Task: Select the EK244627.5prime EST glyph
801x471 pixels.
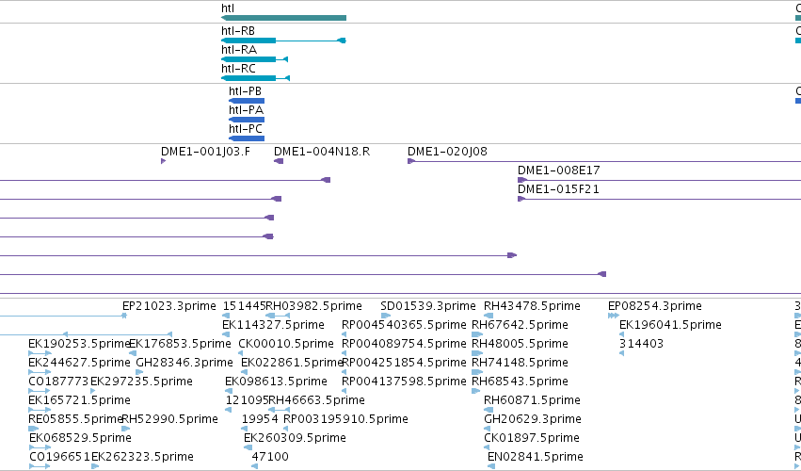Action: 40,372
